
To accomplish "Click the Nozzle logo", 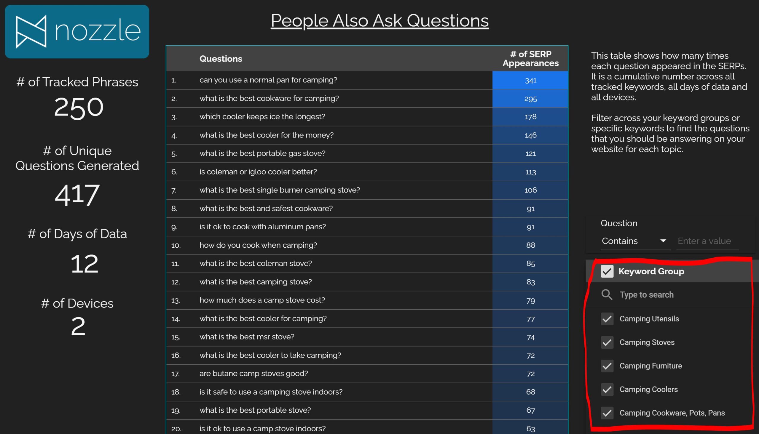I will click(77, 32).
